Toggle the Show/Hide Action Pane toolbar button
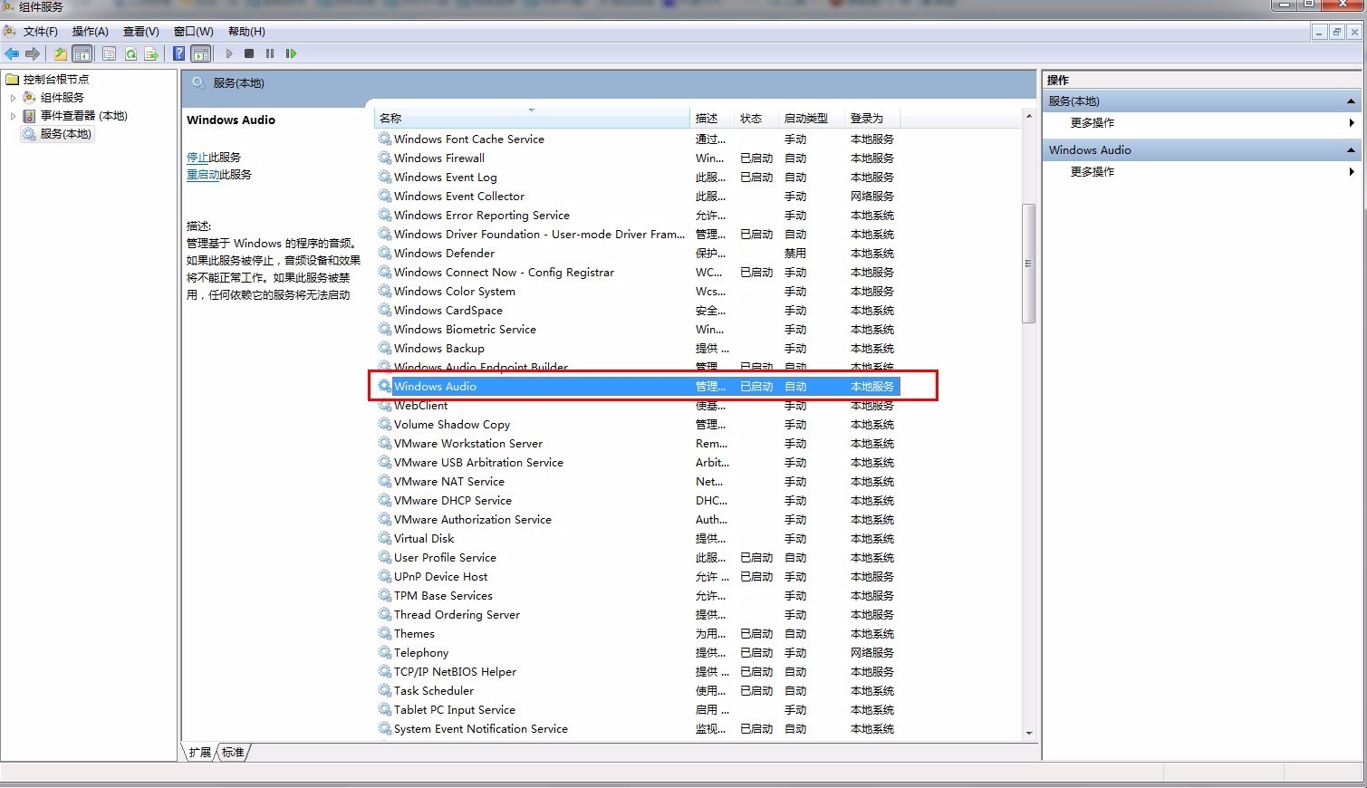 coord(201,53)
